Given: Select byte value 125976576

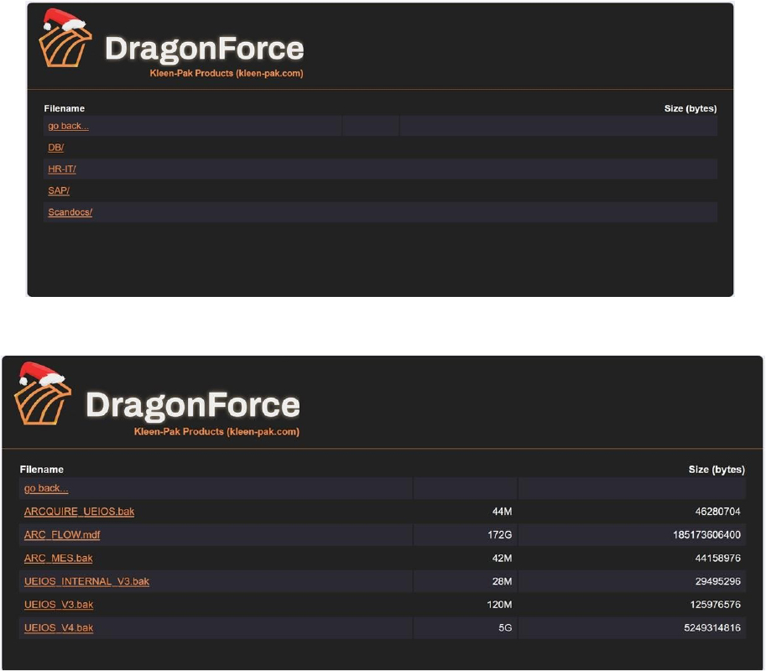Looking at the screenshot, I should (715, 605).
